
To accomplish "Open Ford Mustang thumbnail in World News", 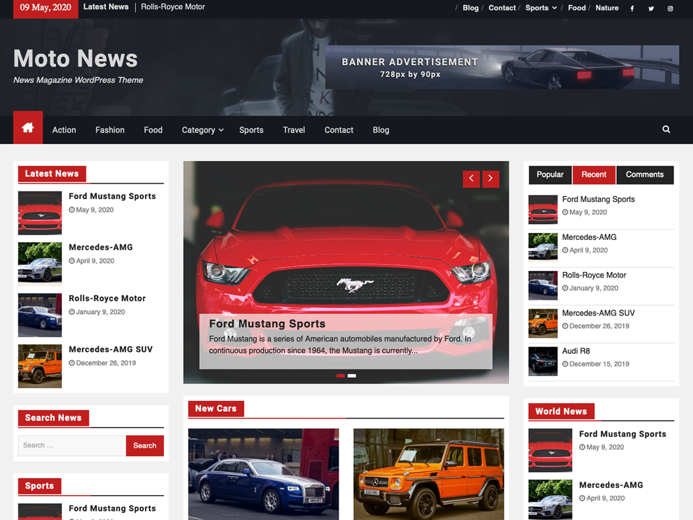I will [x=550, y=451].
